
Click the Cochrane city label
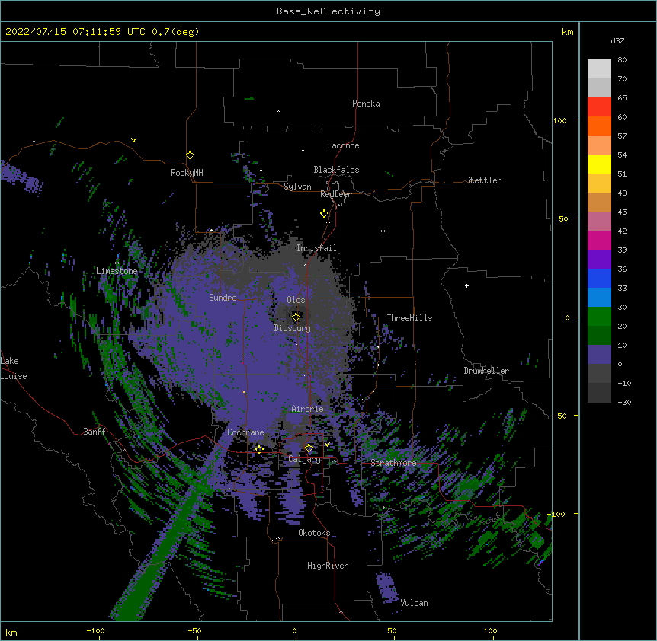pos(245,432)
